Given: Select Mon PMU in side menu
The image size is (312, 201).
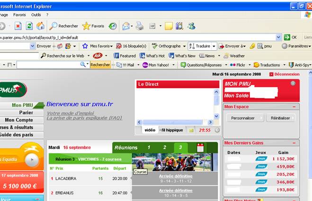Looking at the screenshot, I should tap(21, 105).
